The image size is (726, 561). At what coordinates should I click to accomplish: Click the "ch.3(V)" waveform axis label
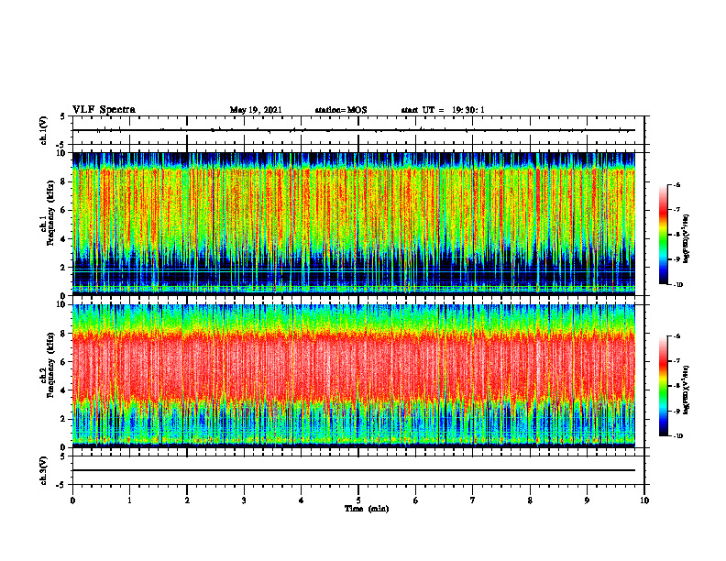(44, 470)
